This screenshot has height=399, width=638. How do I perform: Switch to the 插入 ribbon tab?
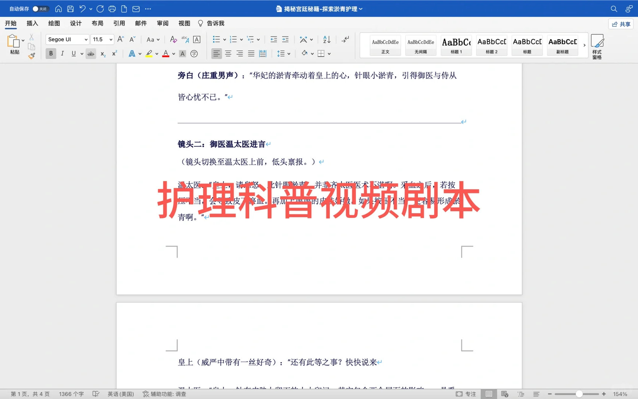pos(32,23)
